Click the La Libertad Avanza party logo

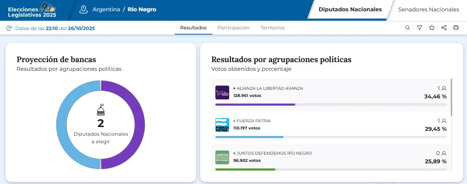[x=222, y=93]
